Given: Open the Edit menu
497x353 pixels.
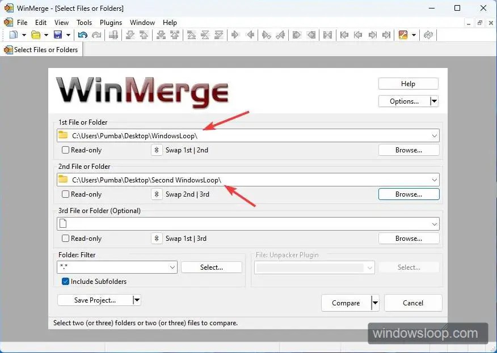Looking at the screenshot, I should [41, 23].
